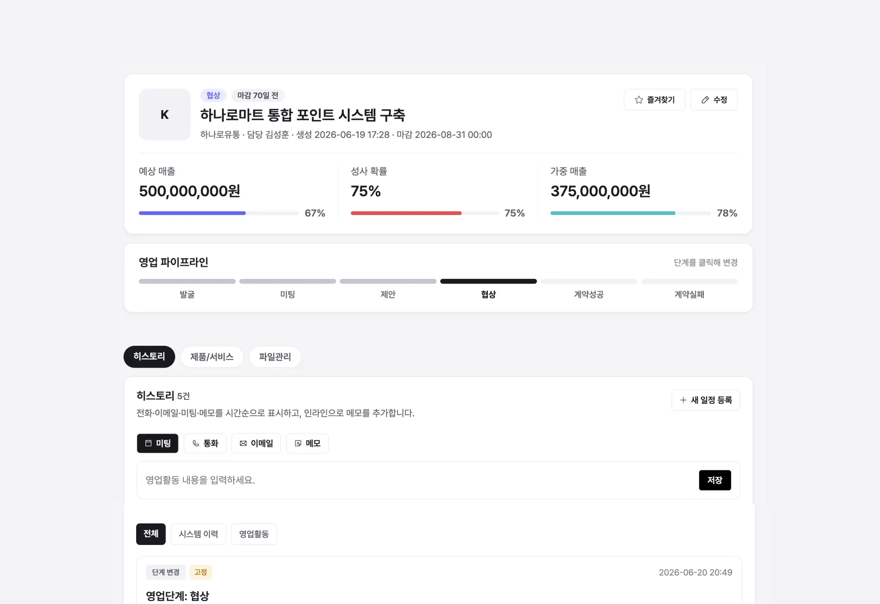
Task: Set pipeline stage to 계약실패
Action: click(689, 289)
